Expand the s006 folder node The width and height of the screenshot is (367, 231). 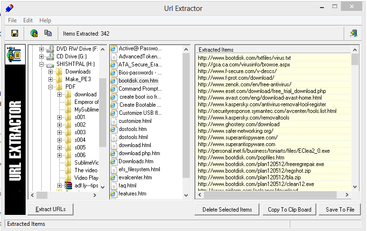[x=59, y=155]
